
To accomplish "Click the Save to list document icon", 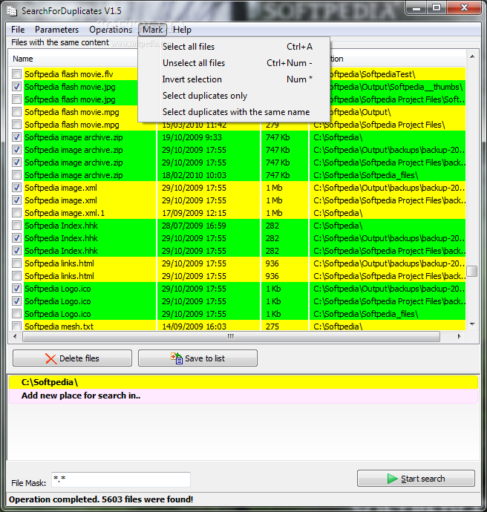I will pyautogui.click(x=177, y=358).
